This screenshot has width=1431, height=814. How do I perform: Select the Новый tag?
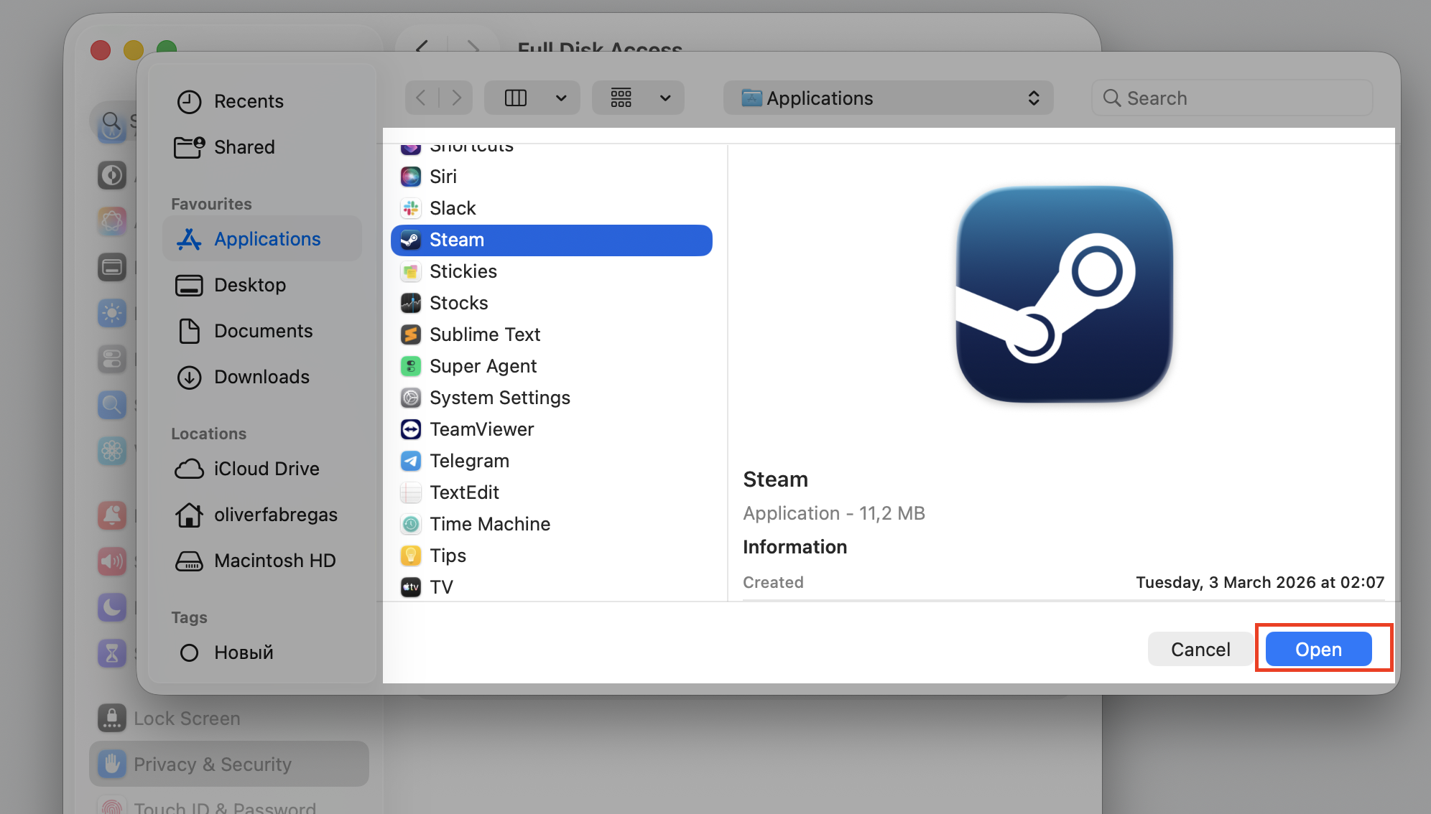click(x=262, y=652)
